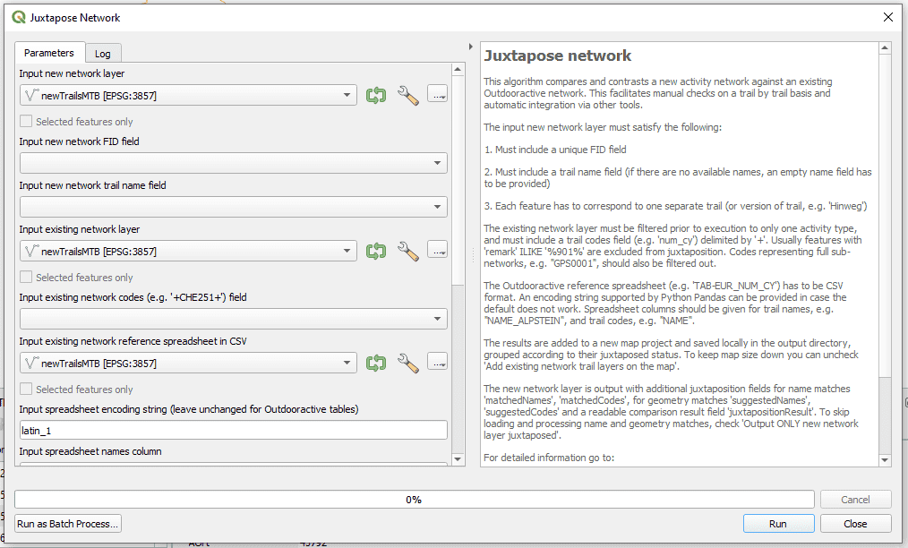This screenshot has width=908, height=548.
Task: Enable Selected features only for reference spreadsheet
Action: pos(26,389)
